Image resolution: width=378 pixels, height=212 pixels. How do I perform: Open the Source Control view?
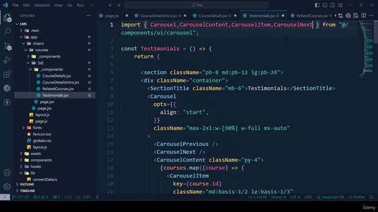coord(7,46)
